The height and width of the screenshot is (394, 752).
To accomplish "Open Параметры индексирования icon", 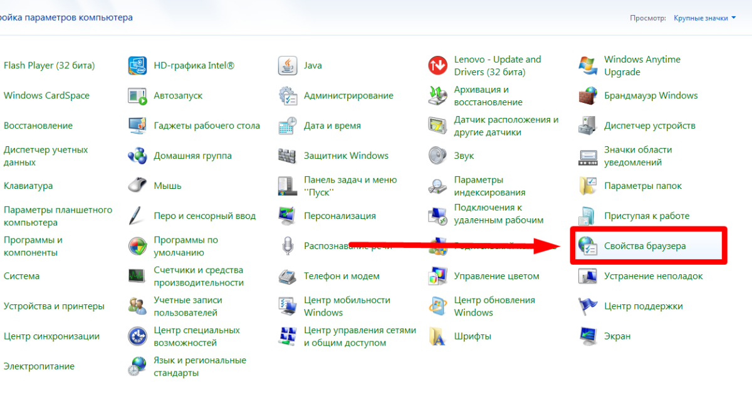I will (437, 186).
